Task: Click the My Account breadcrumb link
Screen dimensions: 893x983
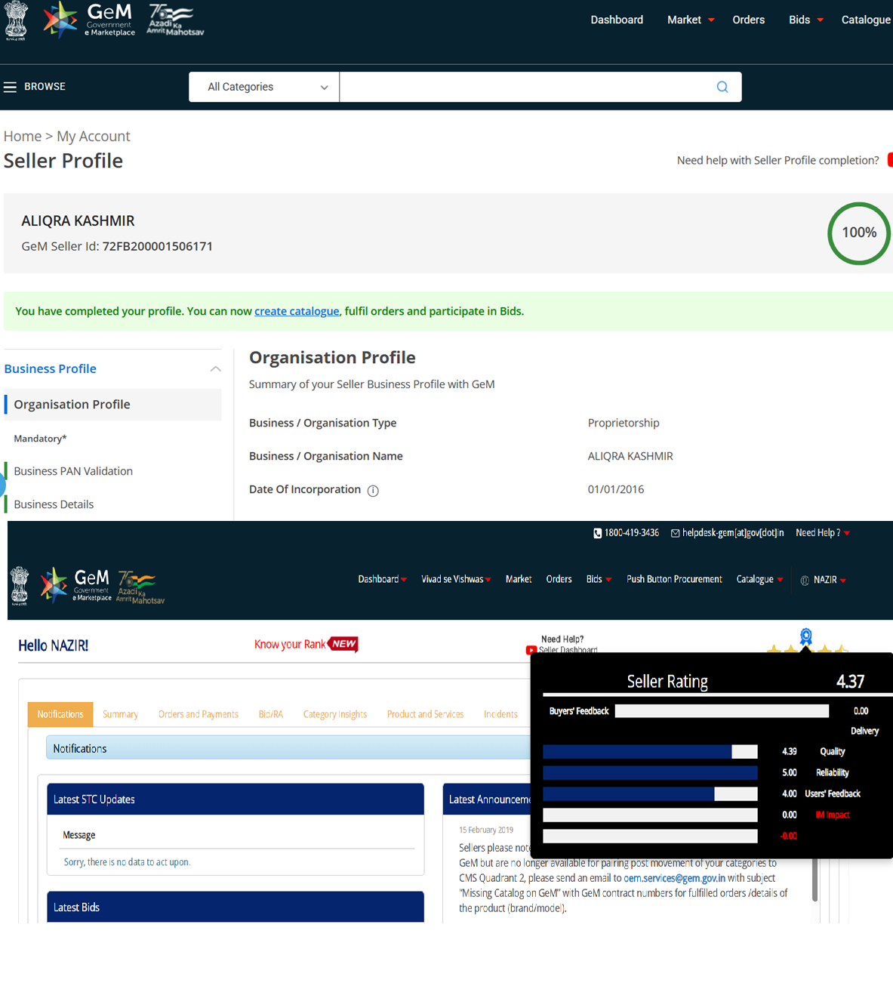Action: [x=94, y=136]
